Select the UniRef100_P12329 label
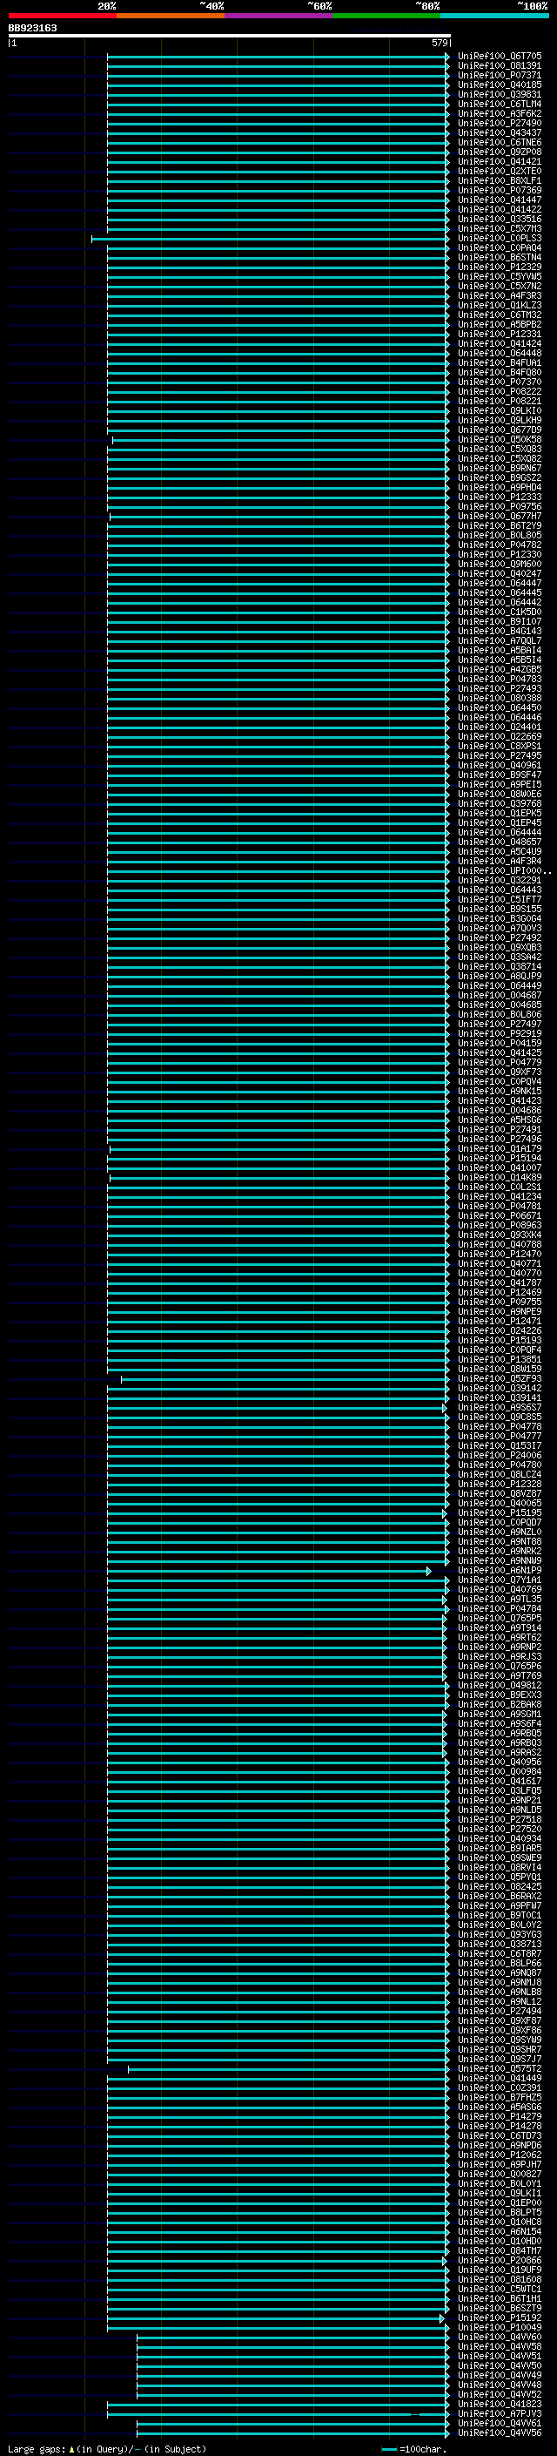Screen dimensions: 557x2456 (500, 267)
